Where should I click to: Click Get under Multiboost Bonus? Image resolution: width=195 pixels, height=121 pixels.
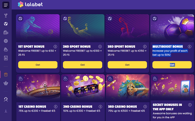tap(172, 65)
